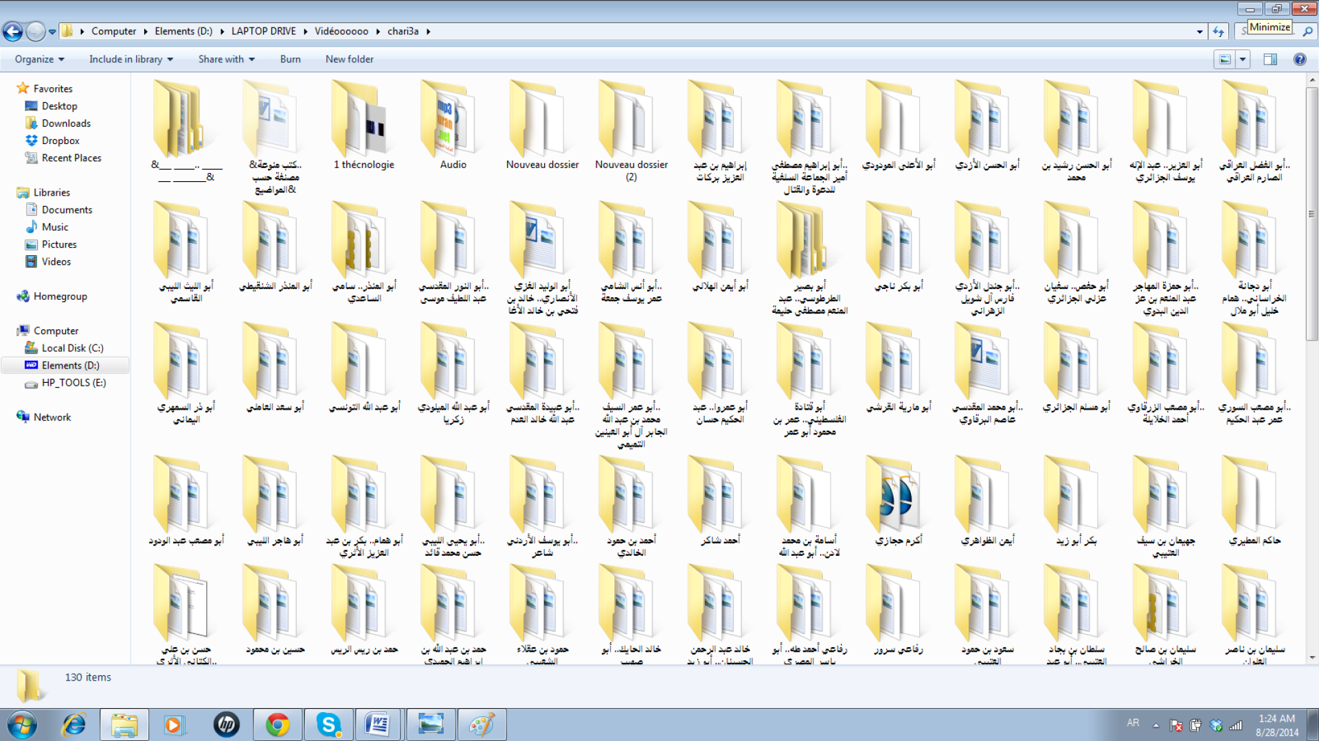Viewport: 1319px width, 741px height.
Task: Click the refresh address bar icon
Action: (1219, 32)
